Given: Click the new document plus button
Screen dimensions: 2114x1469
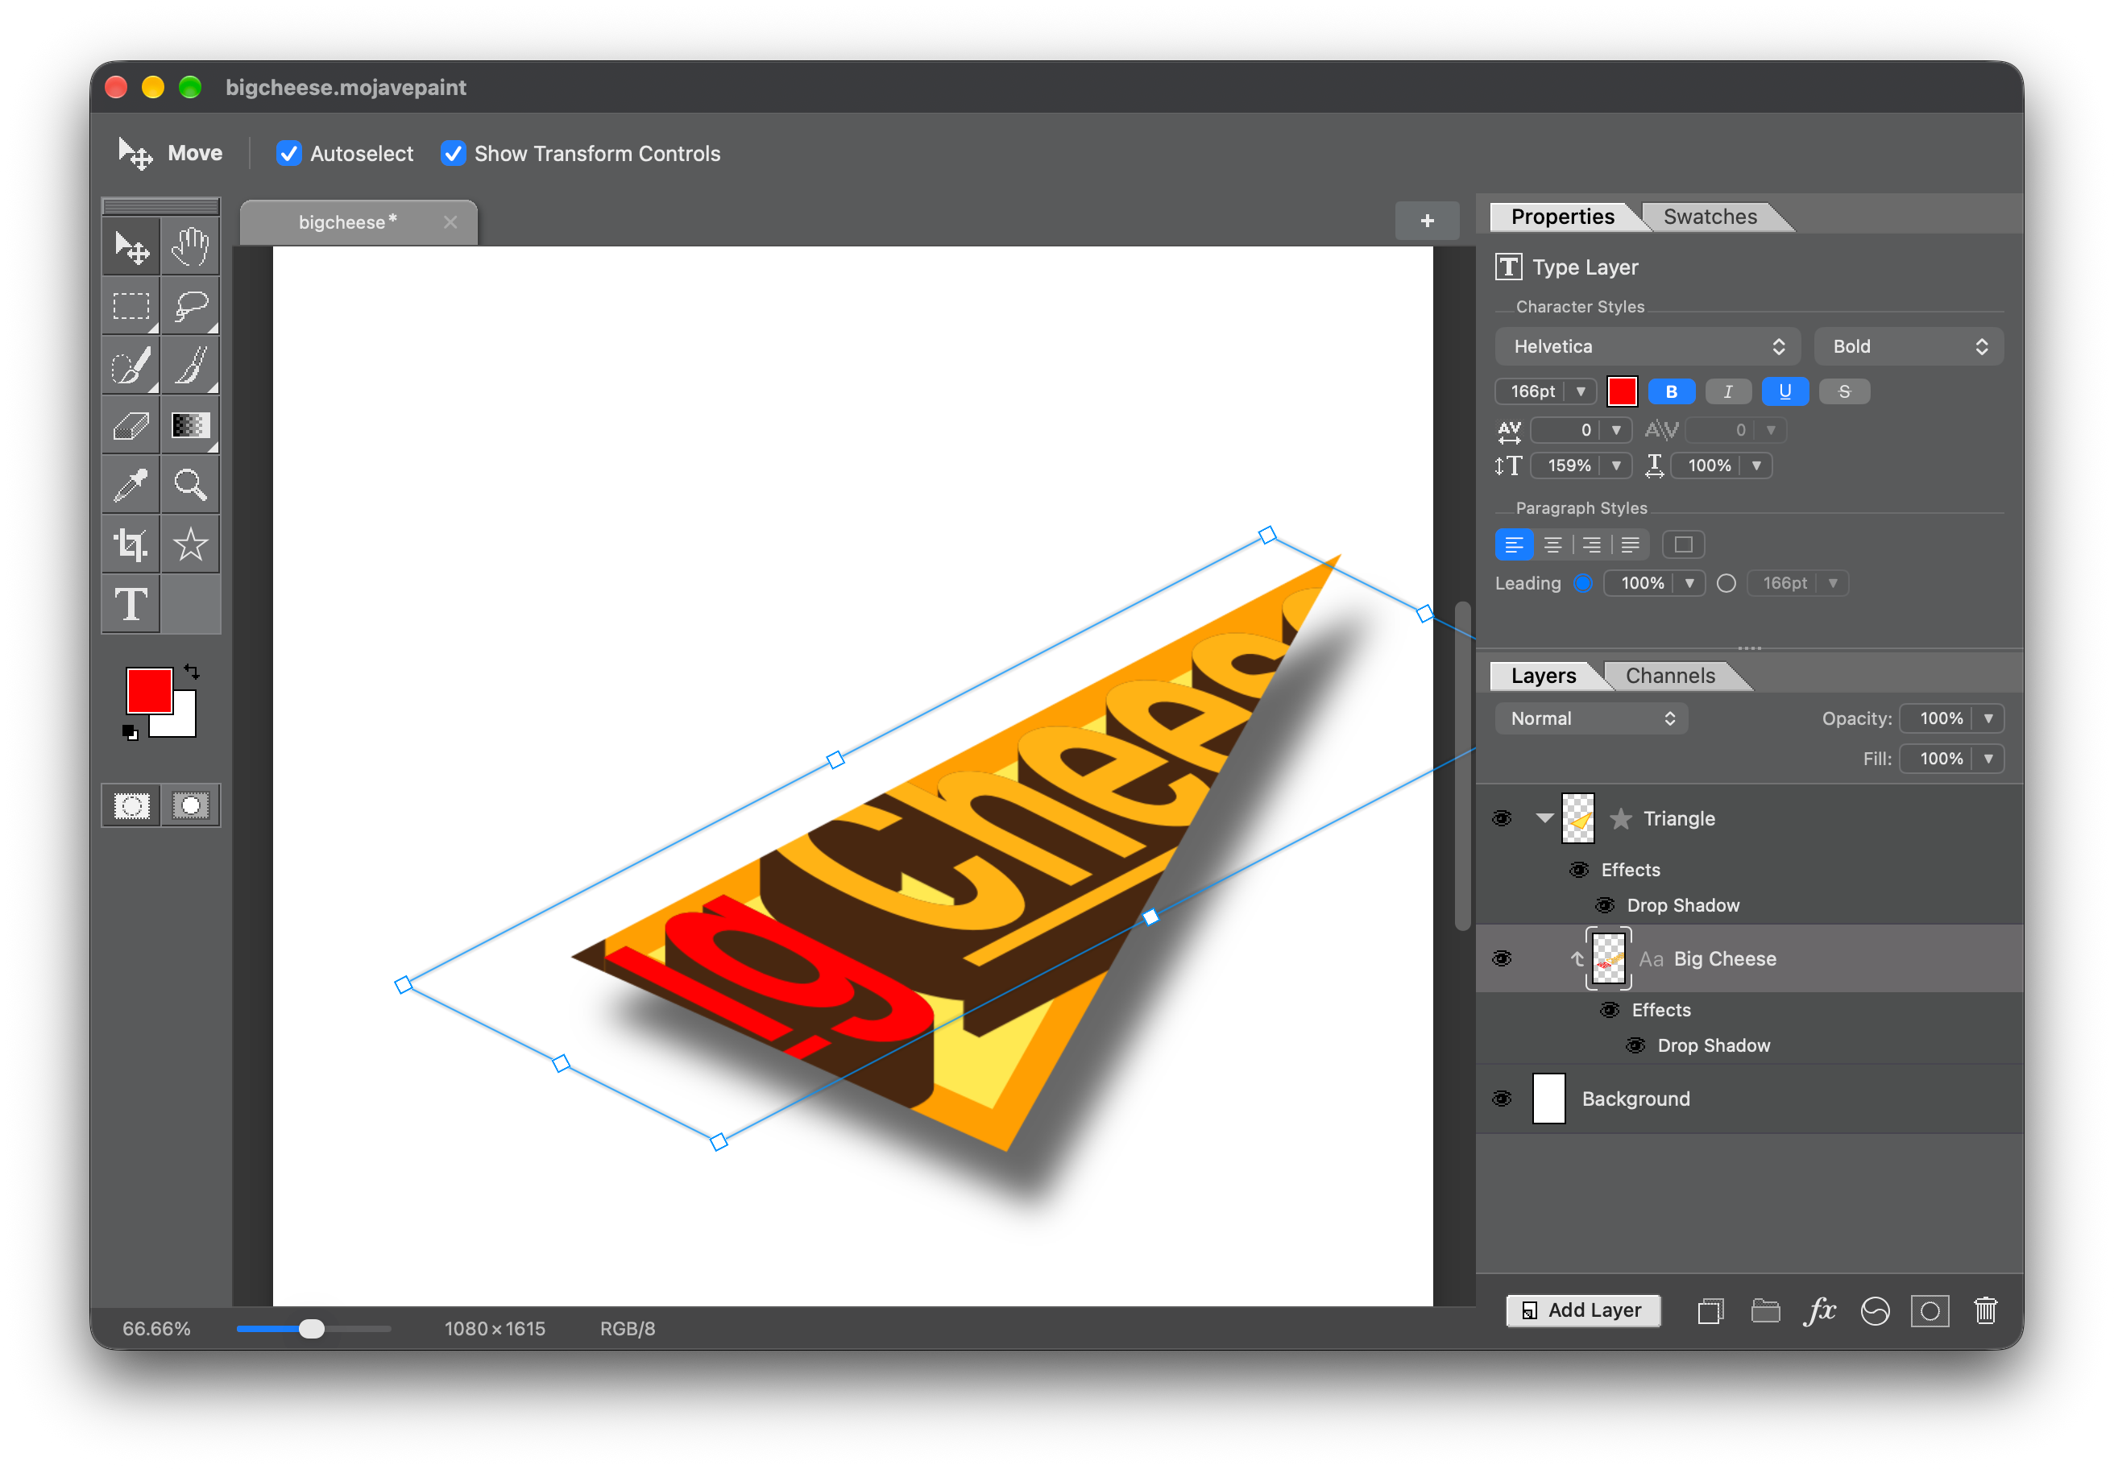Looking at the screenshot, I should pos(1426,221).
